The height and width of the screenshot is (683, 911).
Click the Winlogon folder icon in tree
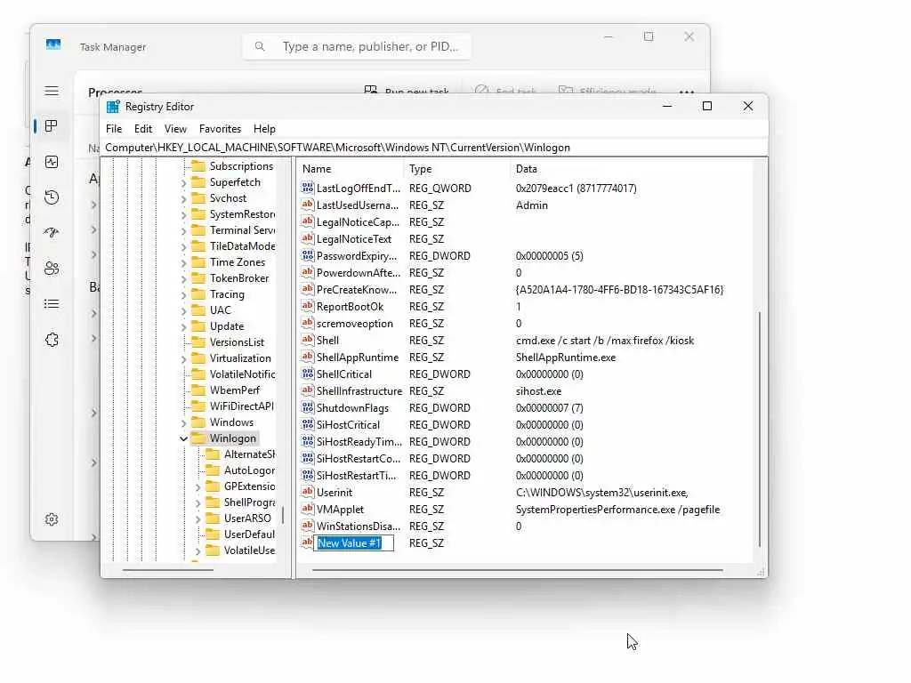tap(198, 438)
